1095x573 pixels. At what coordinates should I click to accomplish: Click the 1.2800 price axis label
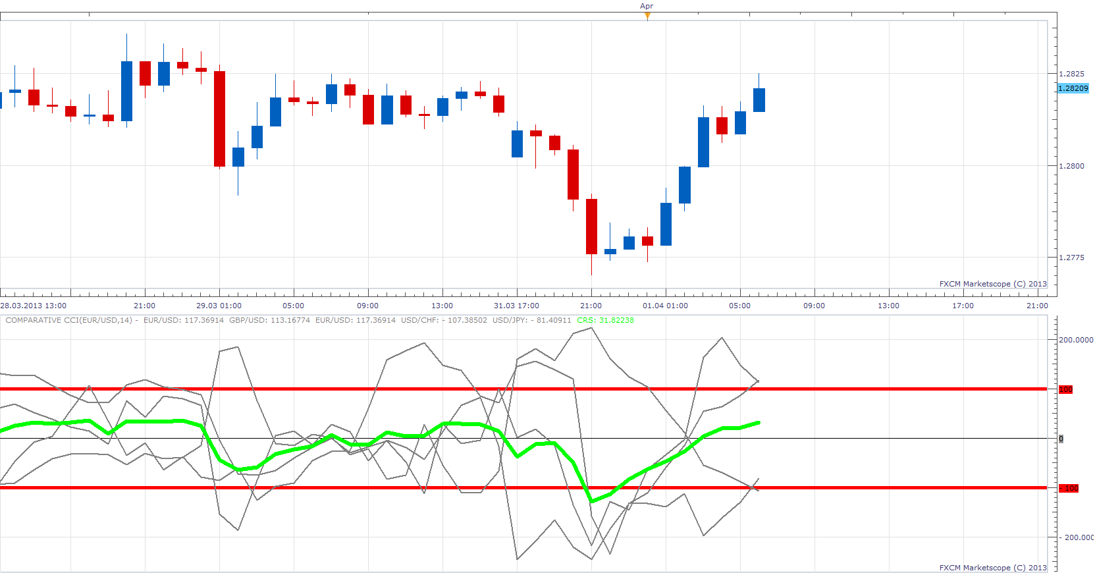click(1071, 166)
